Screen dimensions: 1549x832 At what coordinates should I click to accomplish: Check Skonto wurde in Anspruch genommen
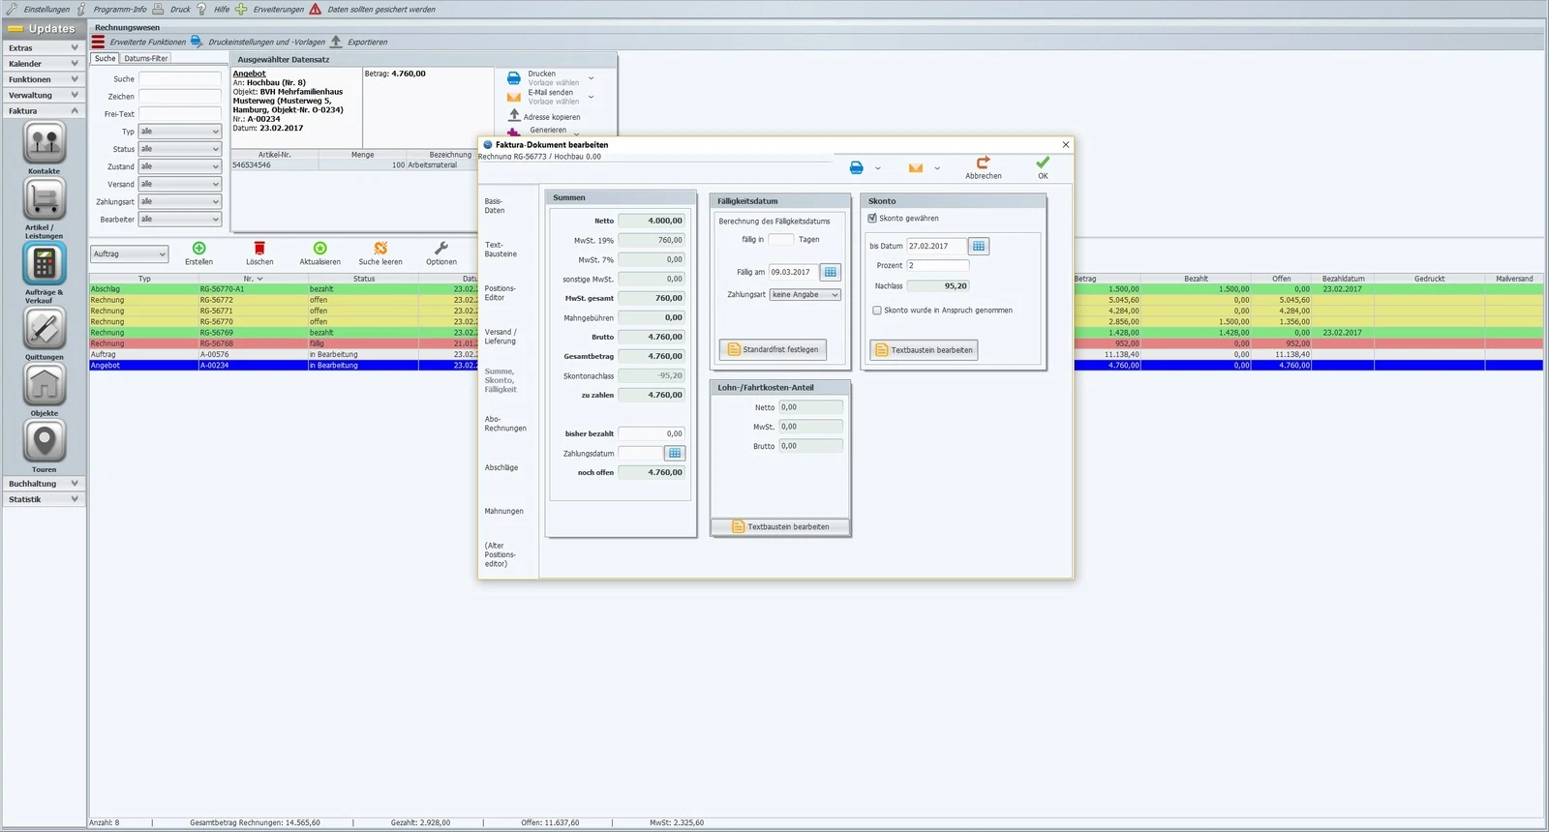coord(877,311)
